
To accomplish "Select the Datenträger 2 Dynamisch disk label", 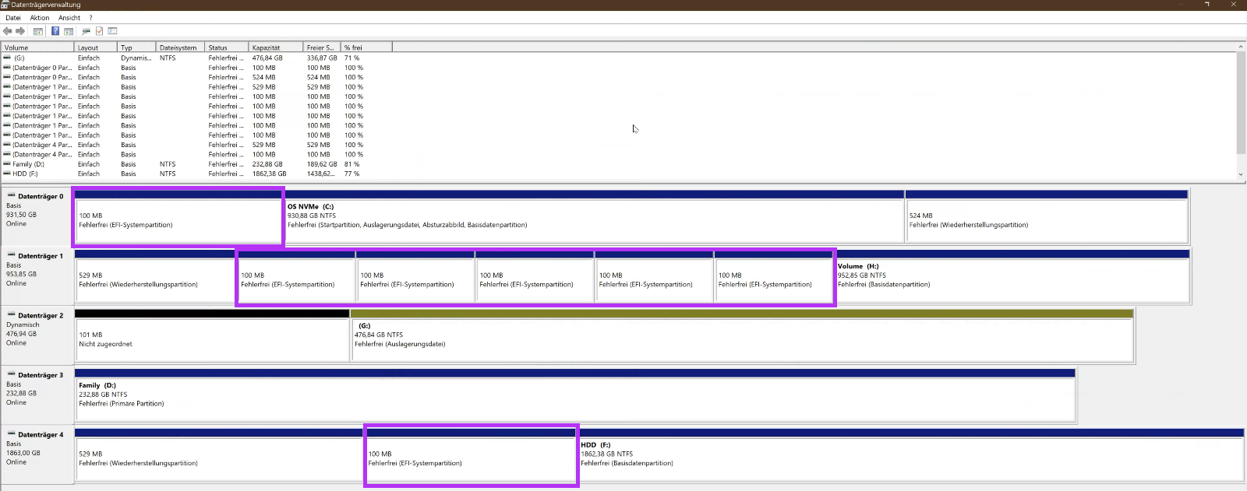I will click(x=37, y=335).
